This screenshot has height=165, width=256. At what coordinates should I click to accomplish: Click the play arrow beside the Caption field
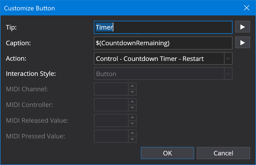[242, 43]
